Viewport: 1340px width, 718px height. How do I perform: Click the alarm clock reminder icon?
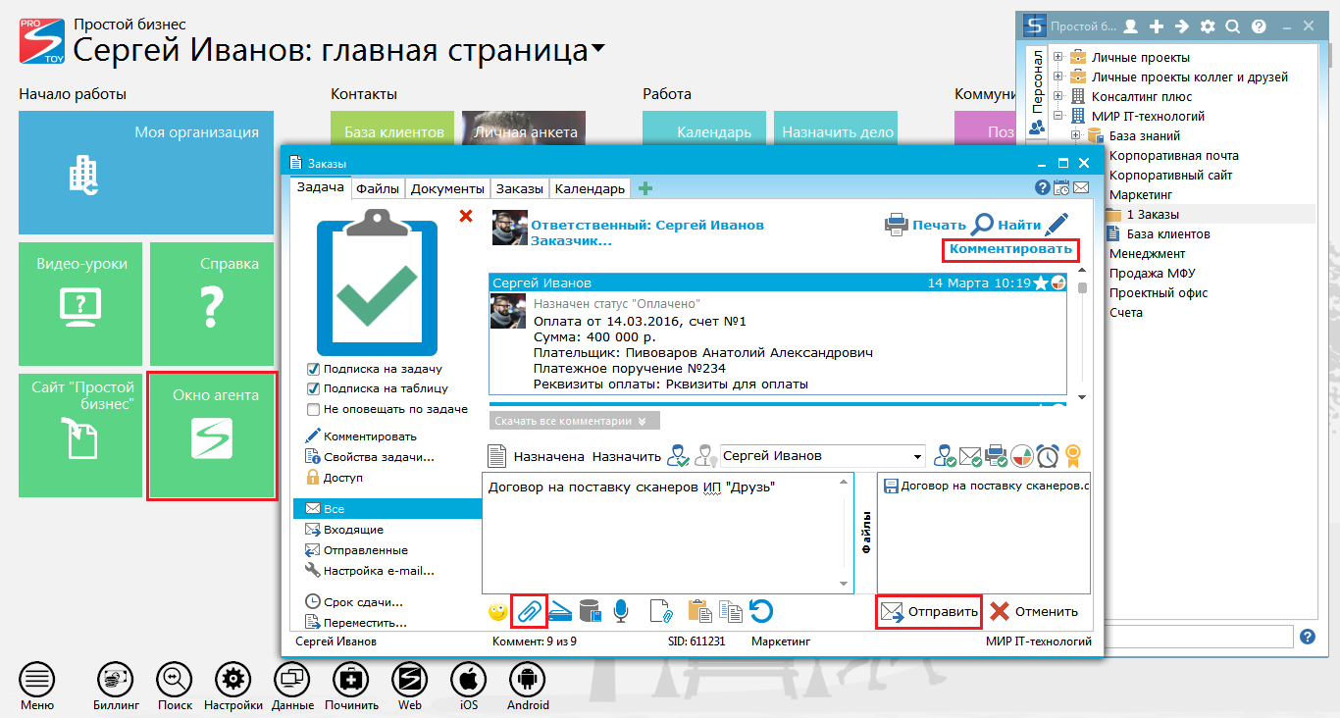[x=1049, y=456]
